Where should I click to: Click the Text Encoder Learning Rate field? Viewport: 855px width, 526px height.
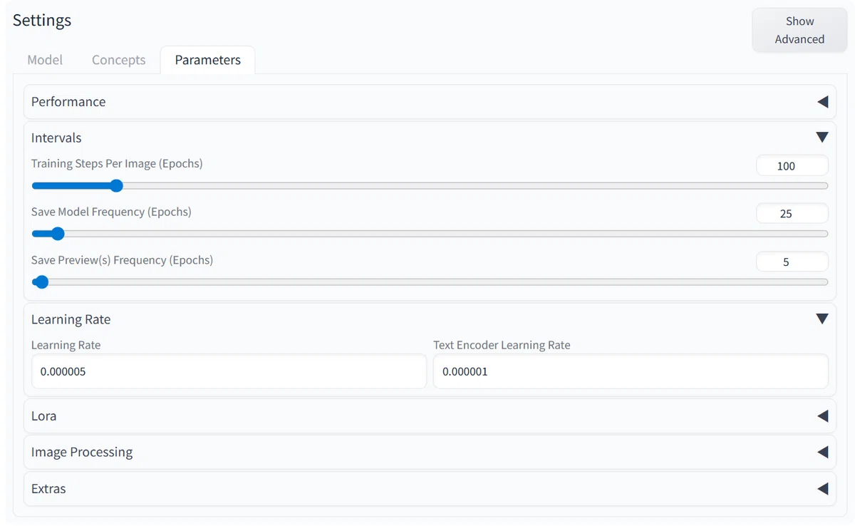[631, 371]
